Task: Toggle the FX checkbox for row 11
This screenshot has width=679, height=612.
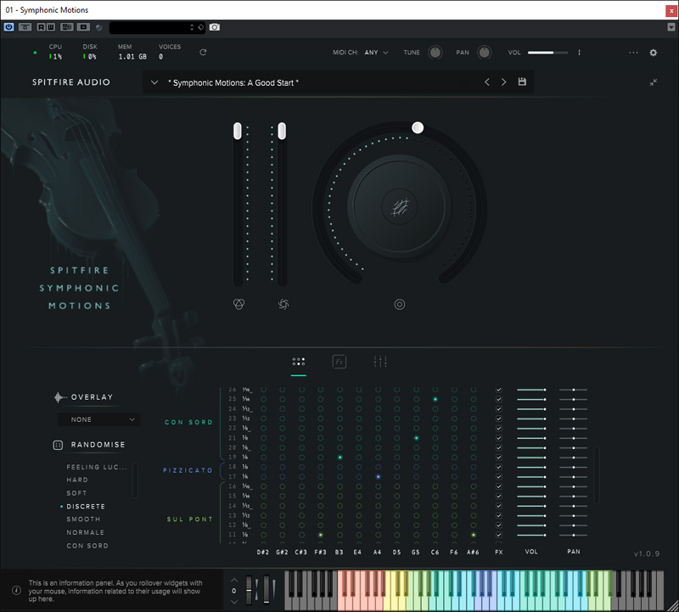Action: point(499,536)
